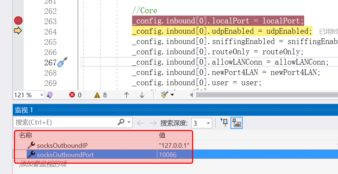Expand the code cleanup profile dropdown arrow
This screenshot has width=338, height=174.
(x=173, y=95)
